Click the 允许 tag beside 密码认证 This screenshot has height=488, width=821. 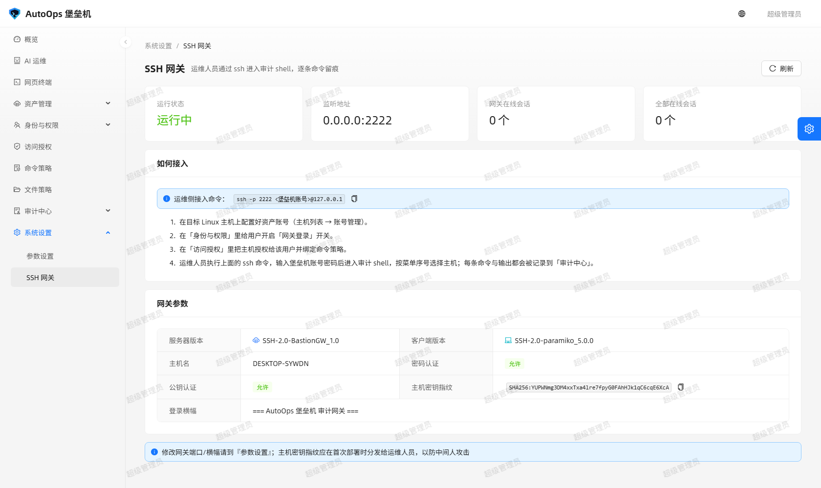[515, 364]
